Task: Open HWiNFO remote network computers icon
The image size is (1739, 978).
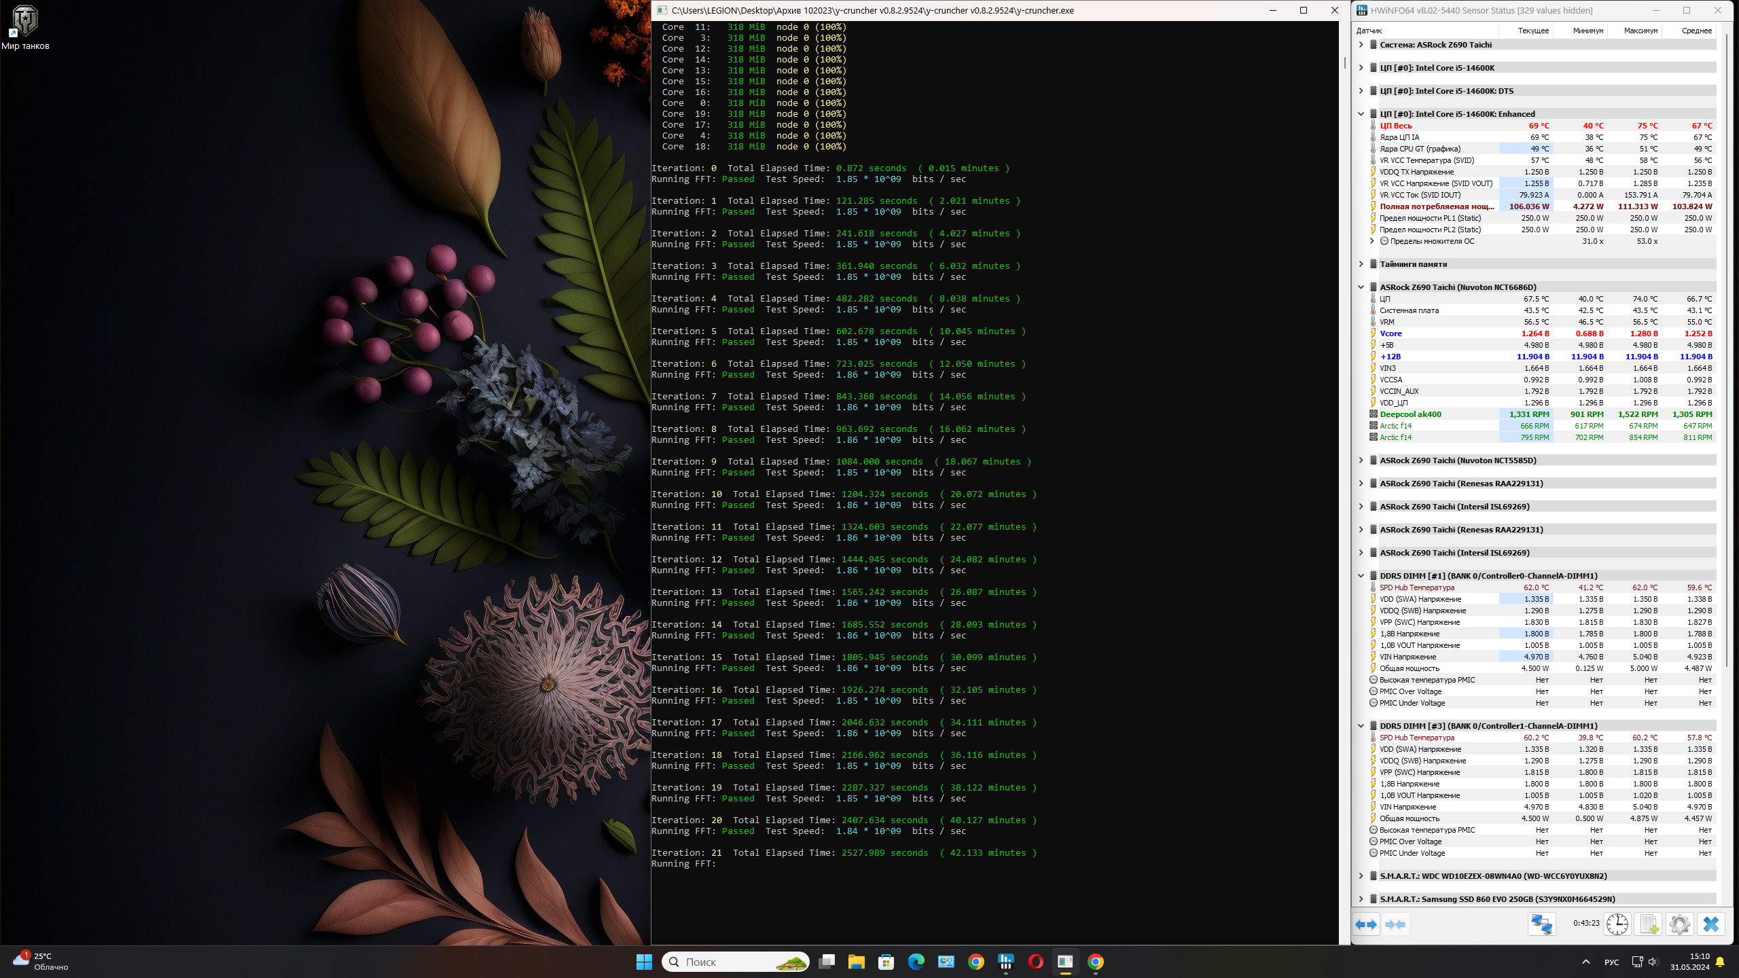Action: pyautogui.click(x=1541, y=924)
